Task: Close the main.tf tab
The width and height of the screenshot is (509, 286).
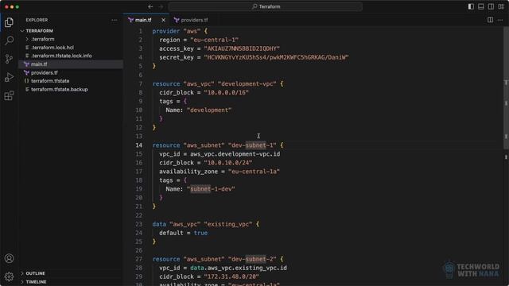Action: point(163,20)
